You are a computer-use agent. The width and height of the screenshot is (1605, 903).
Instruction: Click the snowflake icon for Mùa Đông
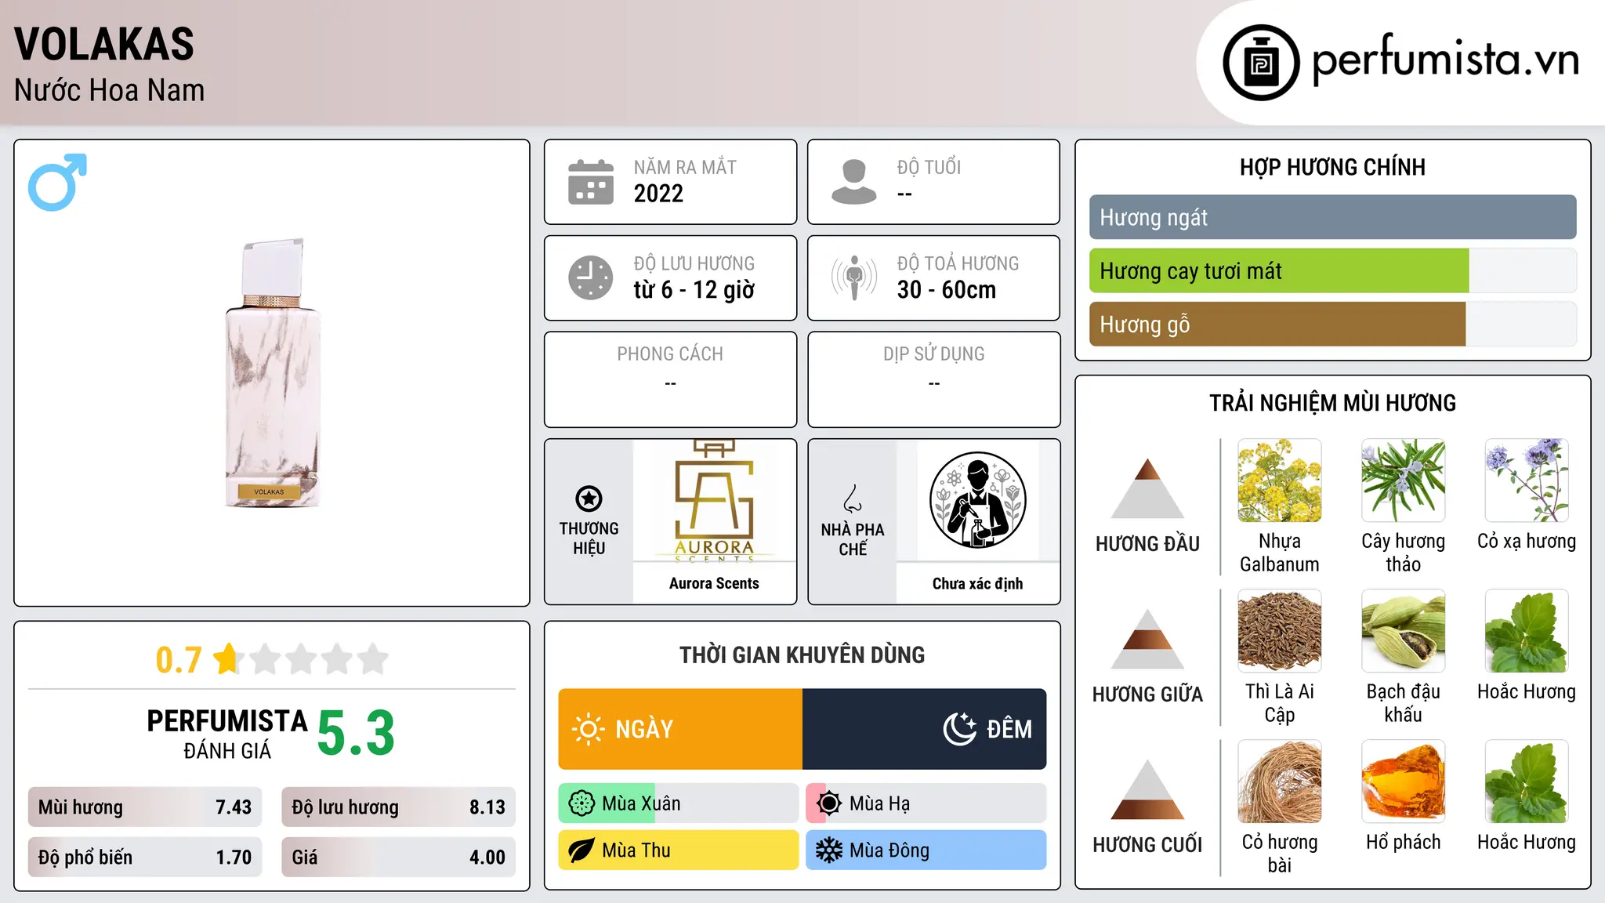click(829, 850)
